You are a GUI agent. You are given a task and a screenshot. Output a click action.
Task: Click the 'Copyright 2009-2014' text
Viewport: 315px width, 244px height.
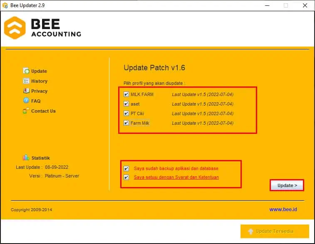point(32,209)
